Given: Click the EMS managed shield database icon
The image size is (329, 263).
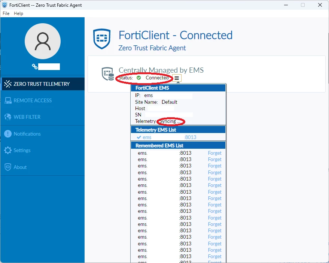Looking at the screenshot, I should click(108, 74).
